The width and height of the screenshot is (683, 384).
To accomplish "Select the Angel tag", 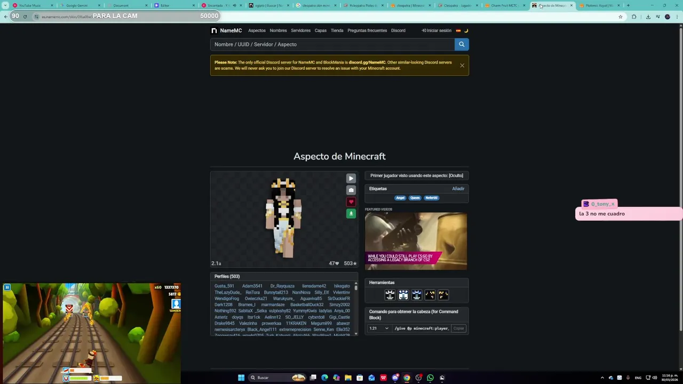I will pos(400,198).
